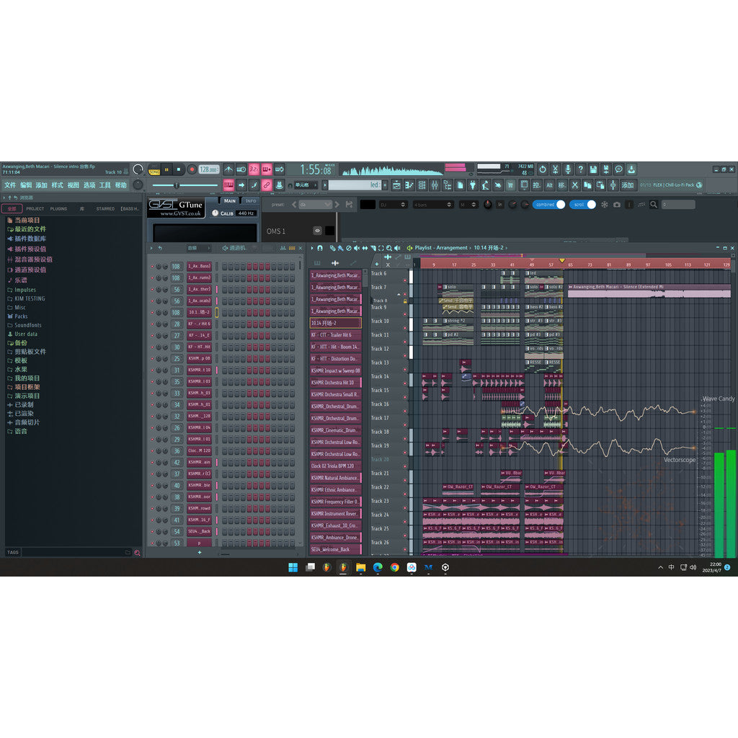
Task: Open the Piano roll icon in toolbar
Action: point(409,185)
